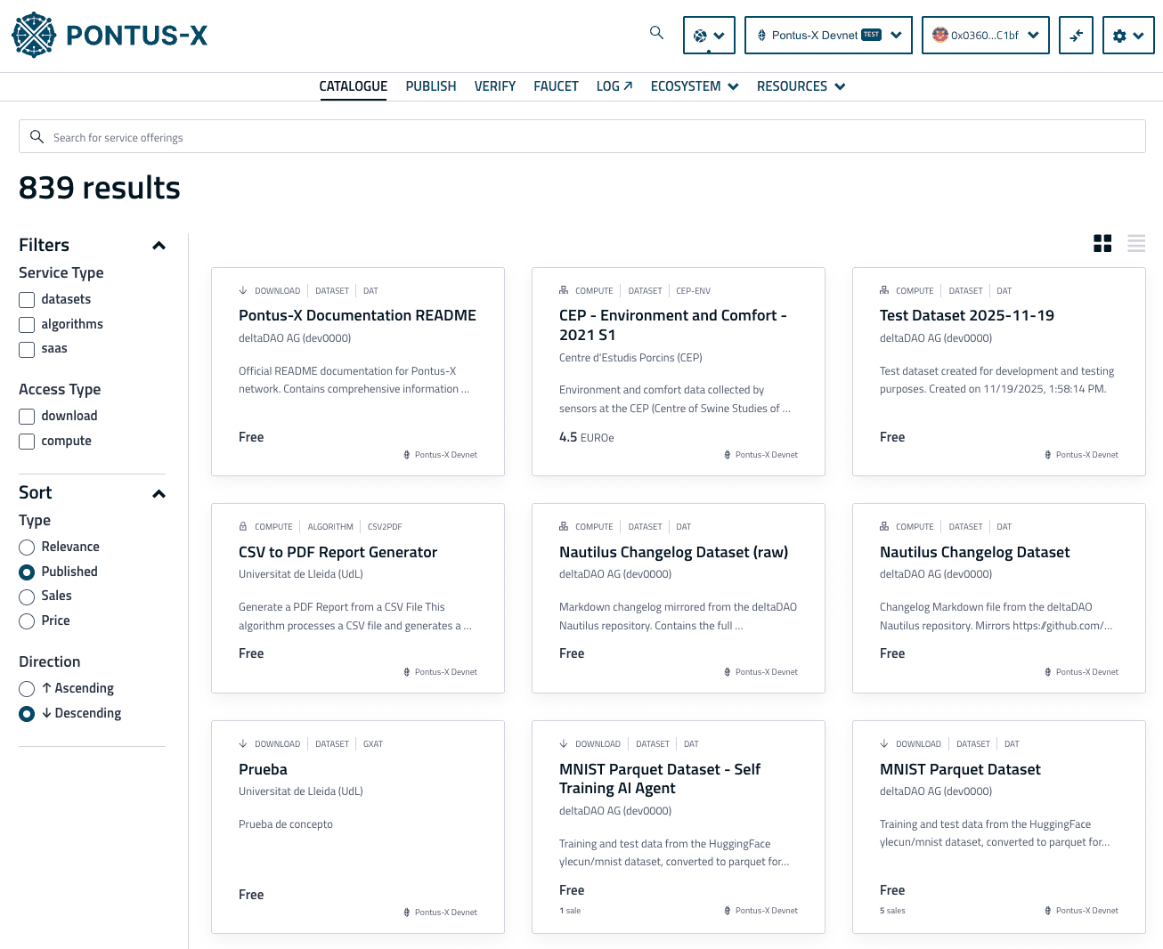Click the Pontus-X logo in the header
The width and height of the screenshot is (1163, 949).
tap(109, 36)
